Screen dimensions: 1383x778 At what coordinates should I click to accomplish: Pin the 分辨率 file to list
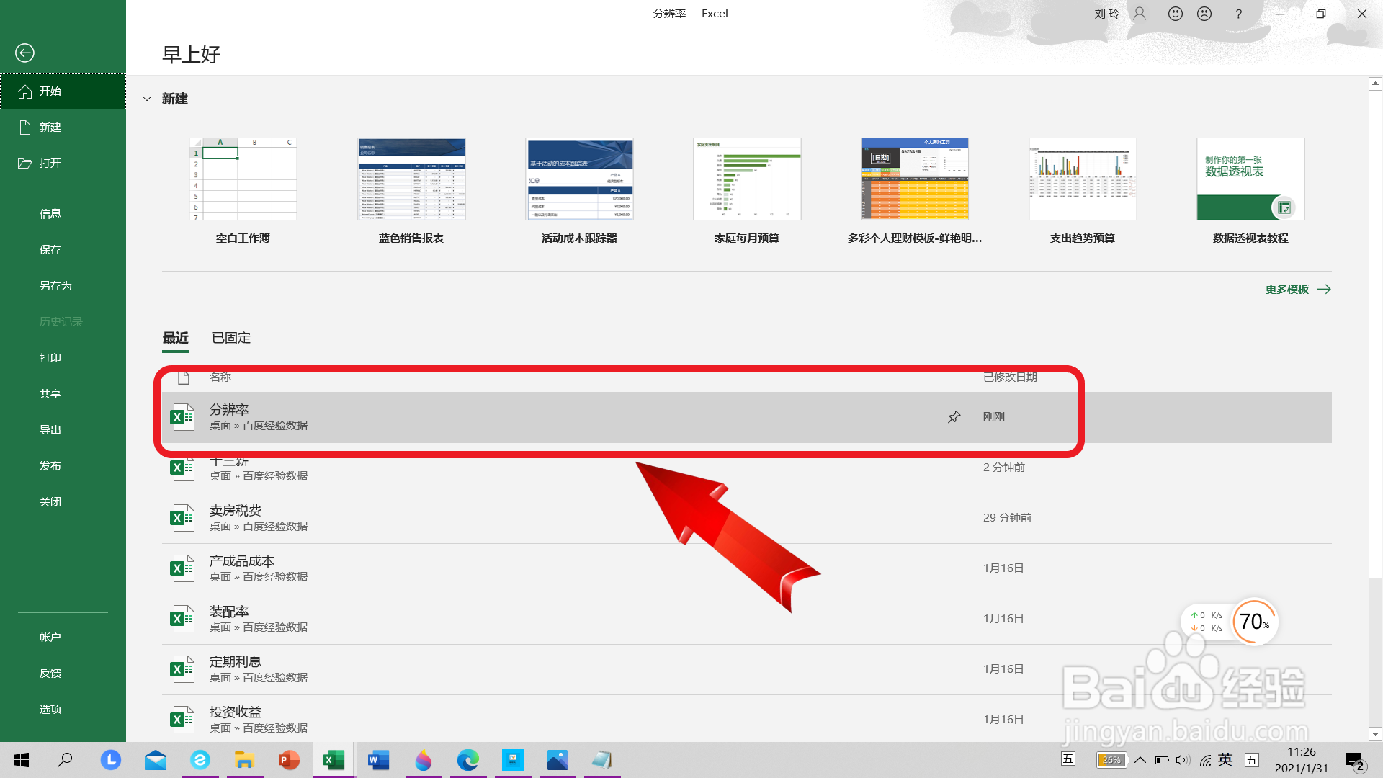pos(954,417)
